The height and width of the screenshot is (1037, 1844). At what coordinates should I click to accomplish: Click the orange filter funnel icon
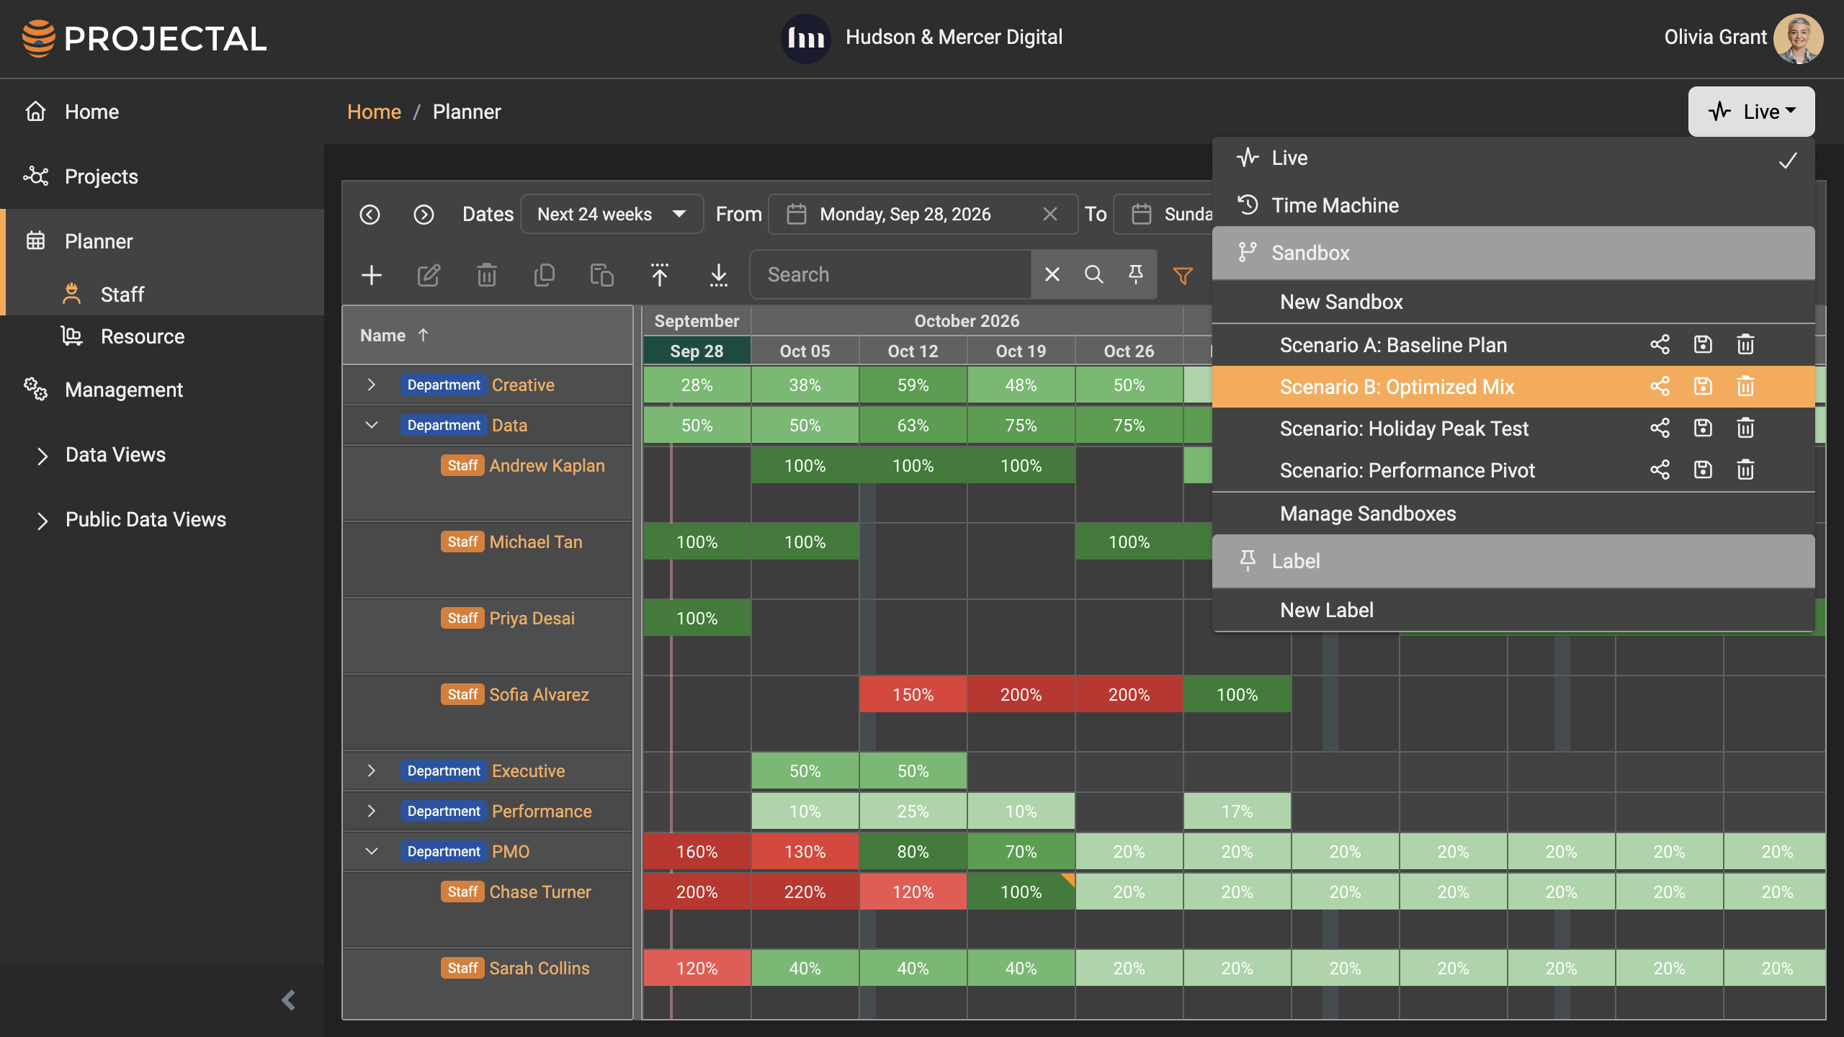pos(1183,276)
